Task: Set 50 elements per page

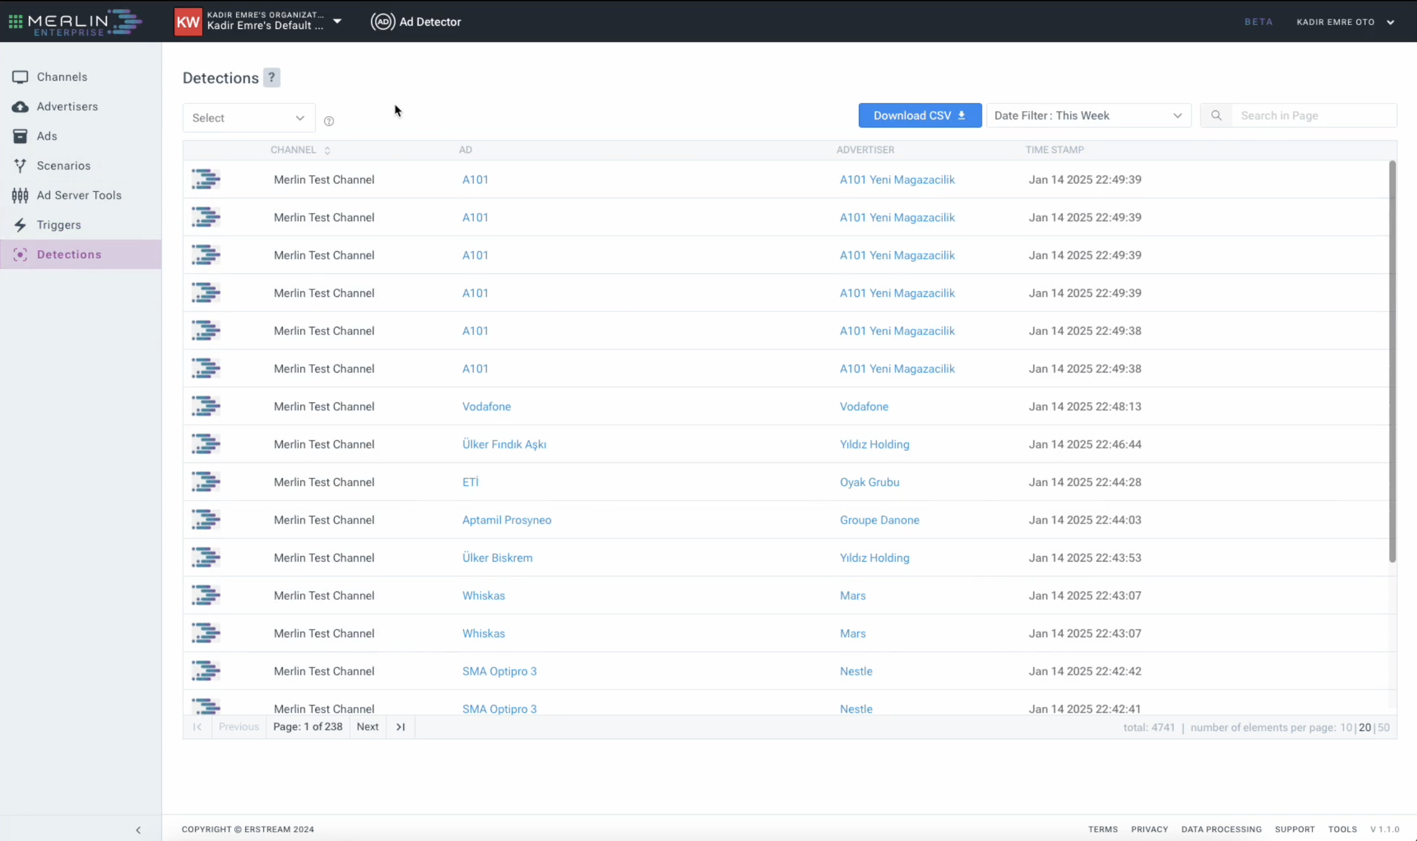Action: (x=1384, y=728)
